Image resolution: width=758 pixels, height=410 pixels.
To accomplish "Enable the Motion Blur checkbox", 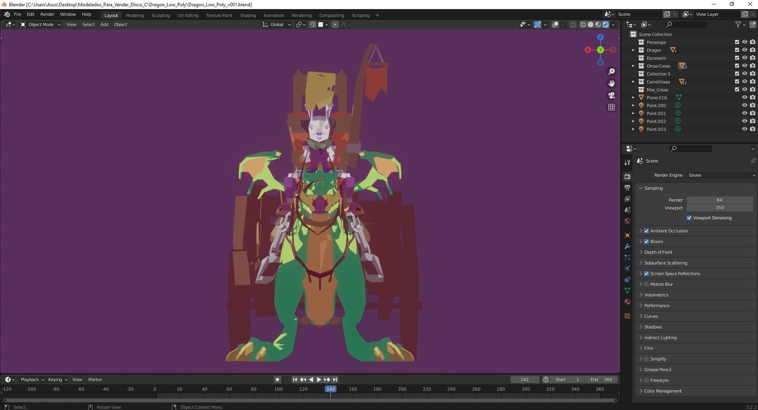I will (x=646, y=284).
